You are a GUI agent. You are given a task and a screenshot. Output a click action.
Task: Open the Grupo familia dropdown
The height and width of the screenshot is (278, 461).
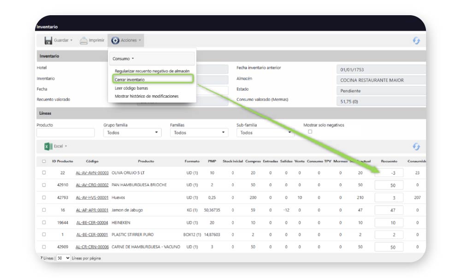(x=132, y=132)
